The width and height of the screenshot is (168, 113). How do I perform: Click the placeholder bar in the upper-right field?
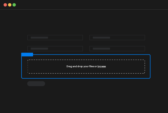[x=101, y=38]
